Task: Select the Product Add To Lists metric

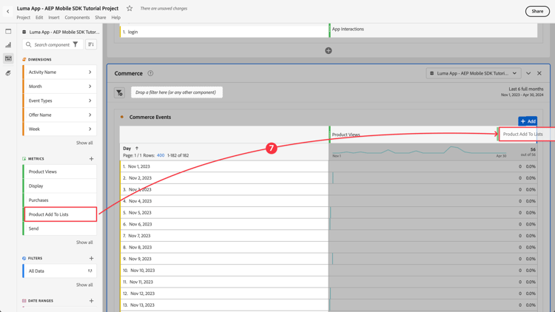Action: [60, 214]
